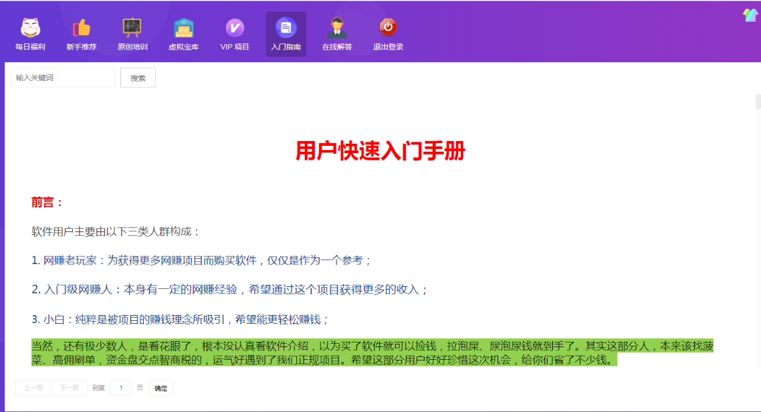Image resolution: width=761 pixels, height=412 pixels.
Task: Click the 退出登录 power icon
Action: tap(388, 28)
